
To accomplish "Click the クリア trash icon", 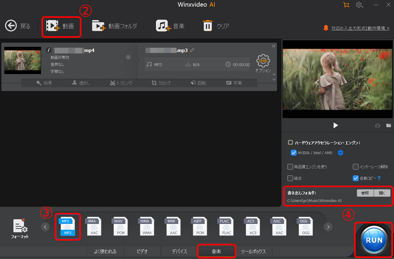I will click(x=208, y=26).
